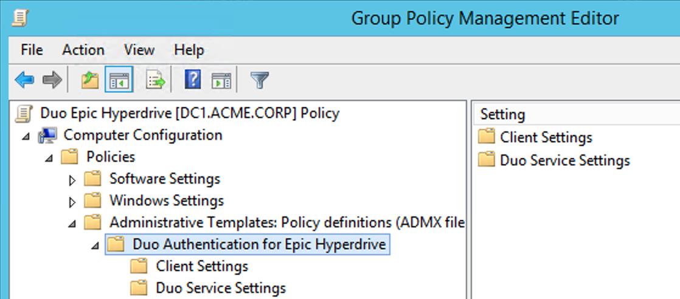Click the Export List toolbar icon
Viewport: 680px width, 299px height.
(156, 80)
